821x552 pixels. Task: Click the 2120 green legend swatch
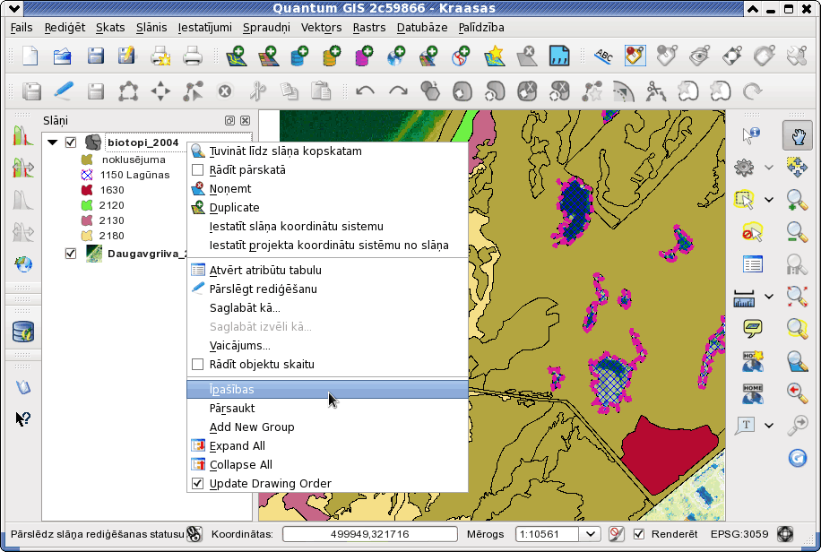pyautogui.click(x=87, y=205)
